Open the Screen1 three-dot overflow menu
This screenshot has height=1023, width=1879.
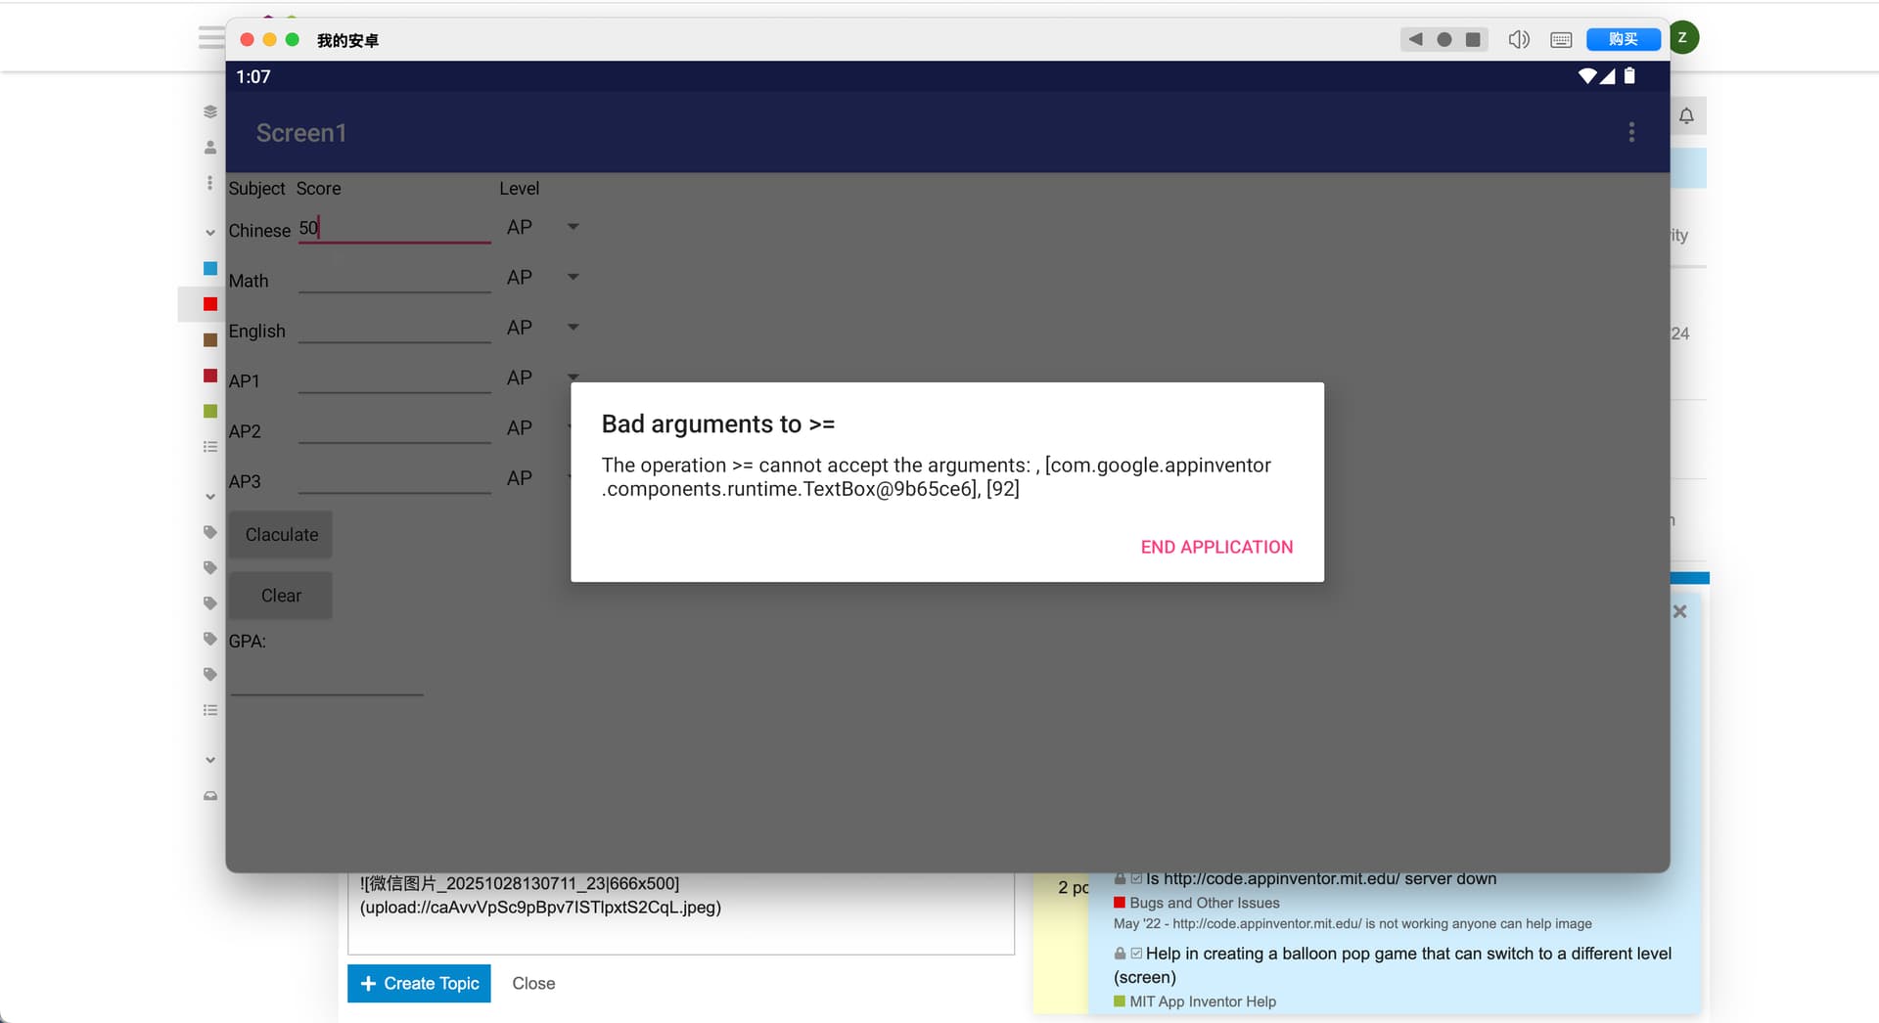click(x=1631, y=132)
